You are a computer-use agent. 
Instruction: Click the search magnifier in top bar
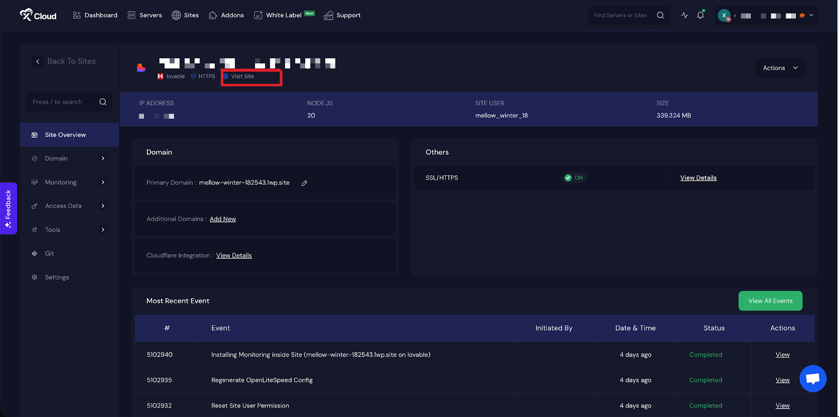coord(660,15)
